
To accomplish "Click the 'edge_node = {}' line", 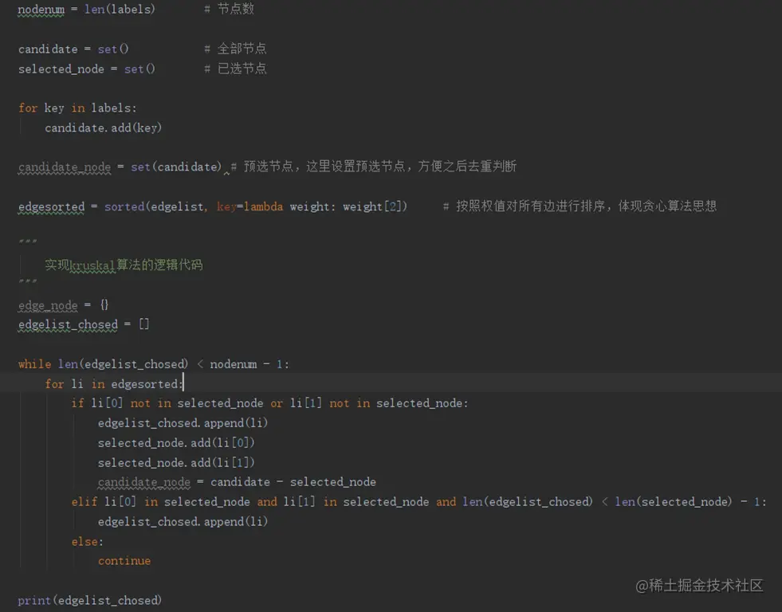I will (63, 305).
